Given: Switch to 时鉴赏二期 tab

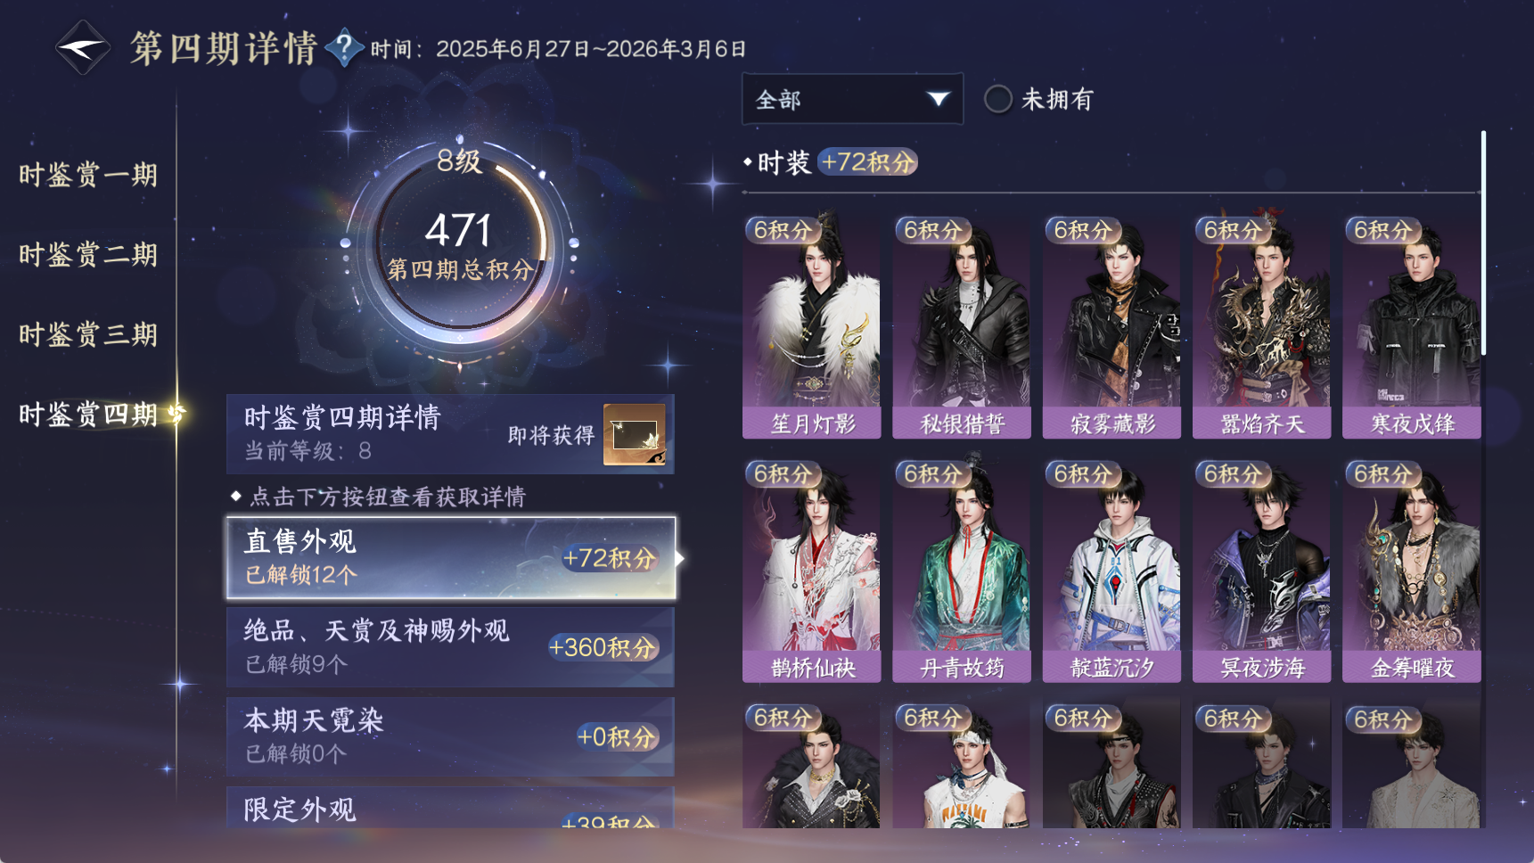Looking at the screenshot, I should click(88, 255).
